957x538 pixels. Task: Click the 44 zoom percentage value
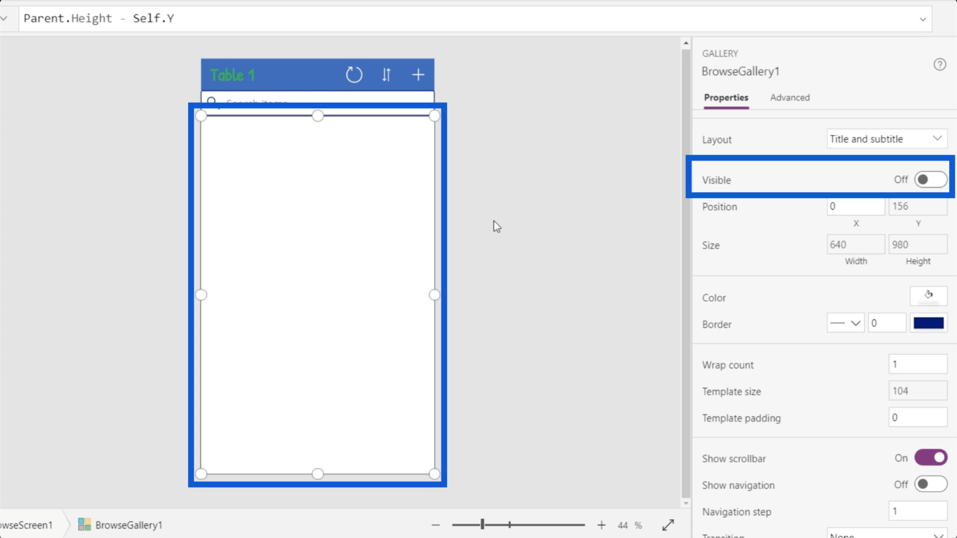[623, 525]
